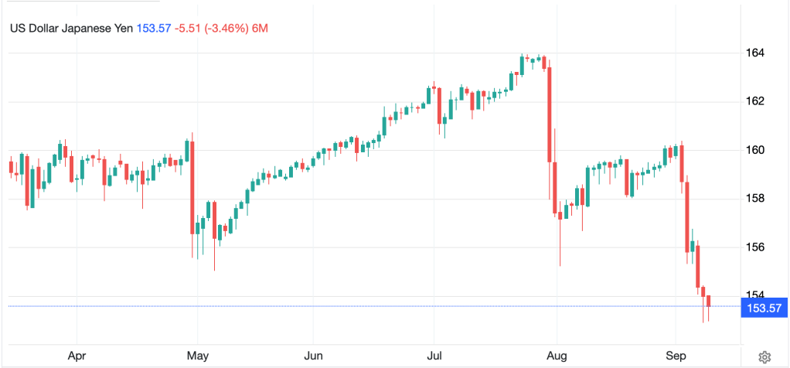The height and width of the screenshot is (368, 790).
Task: Click the blue 153.57 quote in header
Action: [x=154, y=29]
